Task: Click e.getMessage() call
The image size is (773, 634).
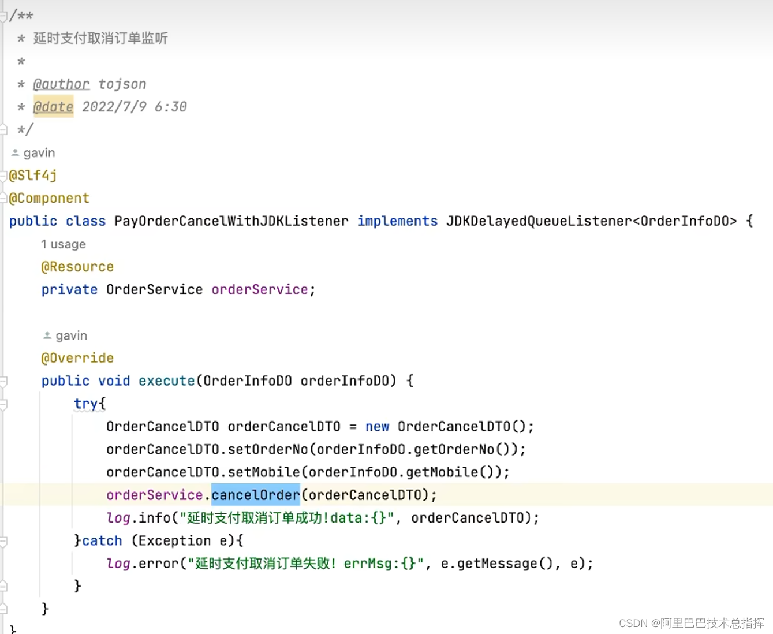Action: click(x=496, y=564)
